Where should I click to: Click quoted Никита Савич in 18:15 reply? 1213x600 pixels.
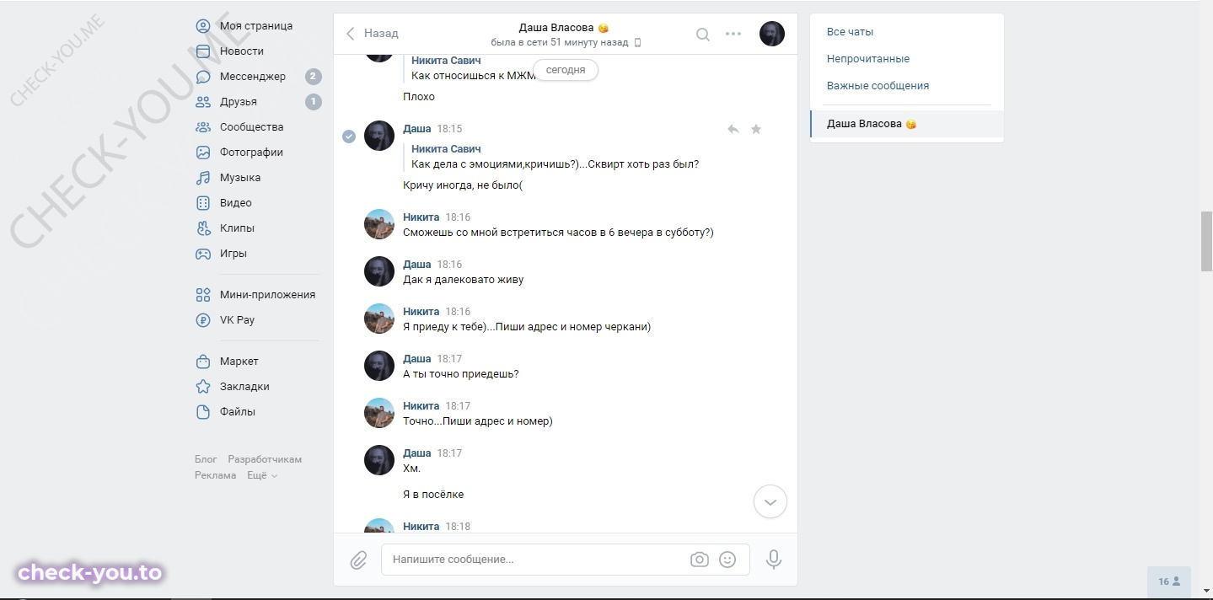click(446, 149)
